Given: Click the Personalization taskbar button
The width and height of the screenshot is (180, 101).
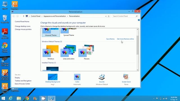Looking at the screenshot, I should (x=51, y=98).
